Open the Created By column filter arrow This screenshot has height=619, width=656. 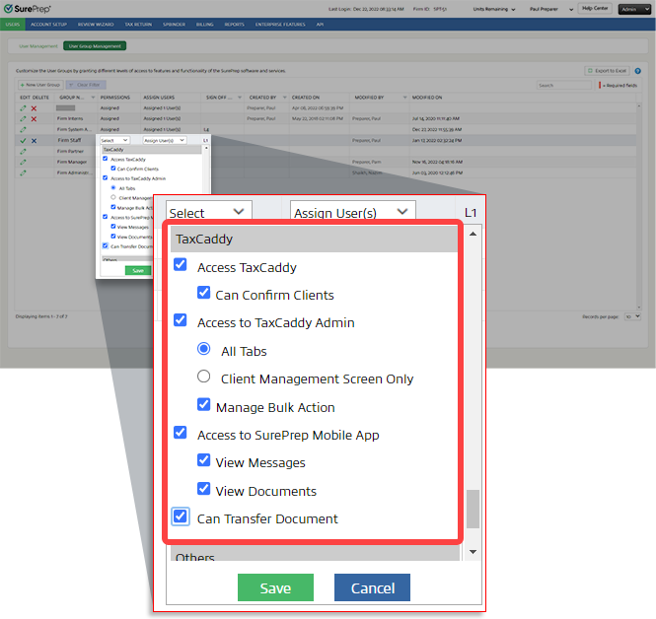284,98
